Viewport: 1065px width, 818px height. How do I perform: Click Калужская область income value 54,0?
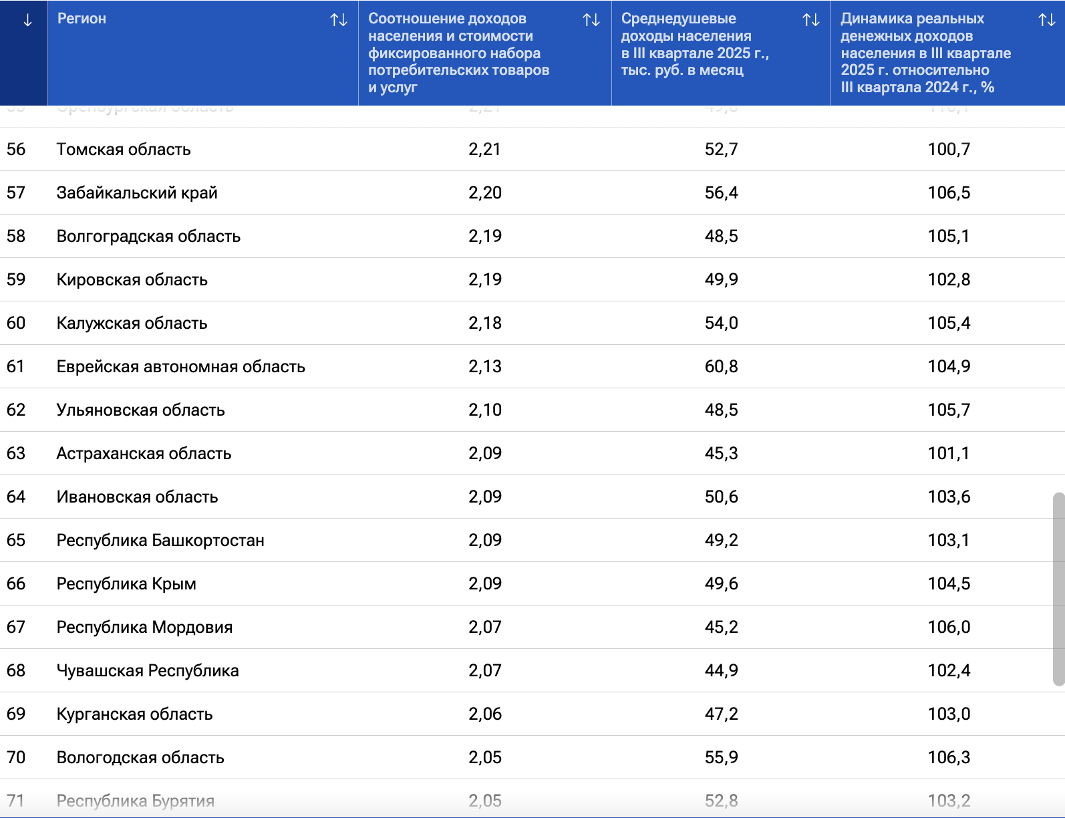pos(721,323)
